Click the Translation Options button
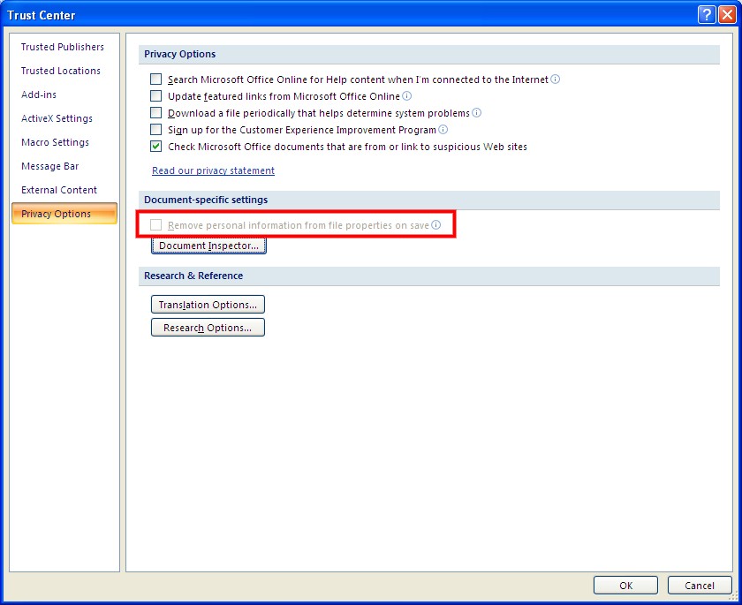 [207, 304]
